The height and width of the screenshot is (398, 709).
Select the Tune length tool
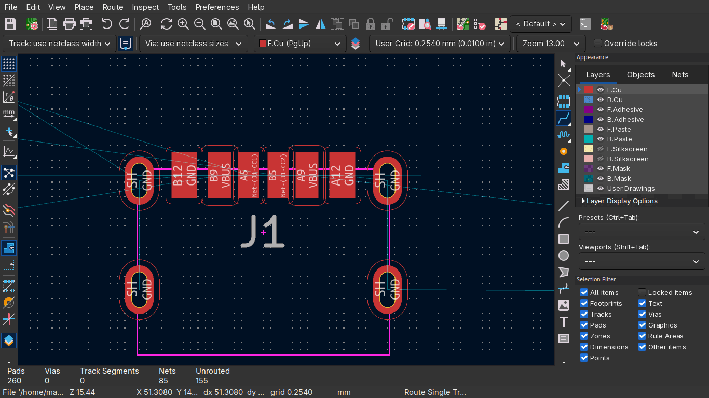[x=564, y=135]
